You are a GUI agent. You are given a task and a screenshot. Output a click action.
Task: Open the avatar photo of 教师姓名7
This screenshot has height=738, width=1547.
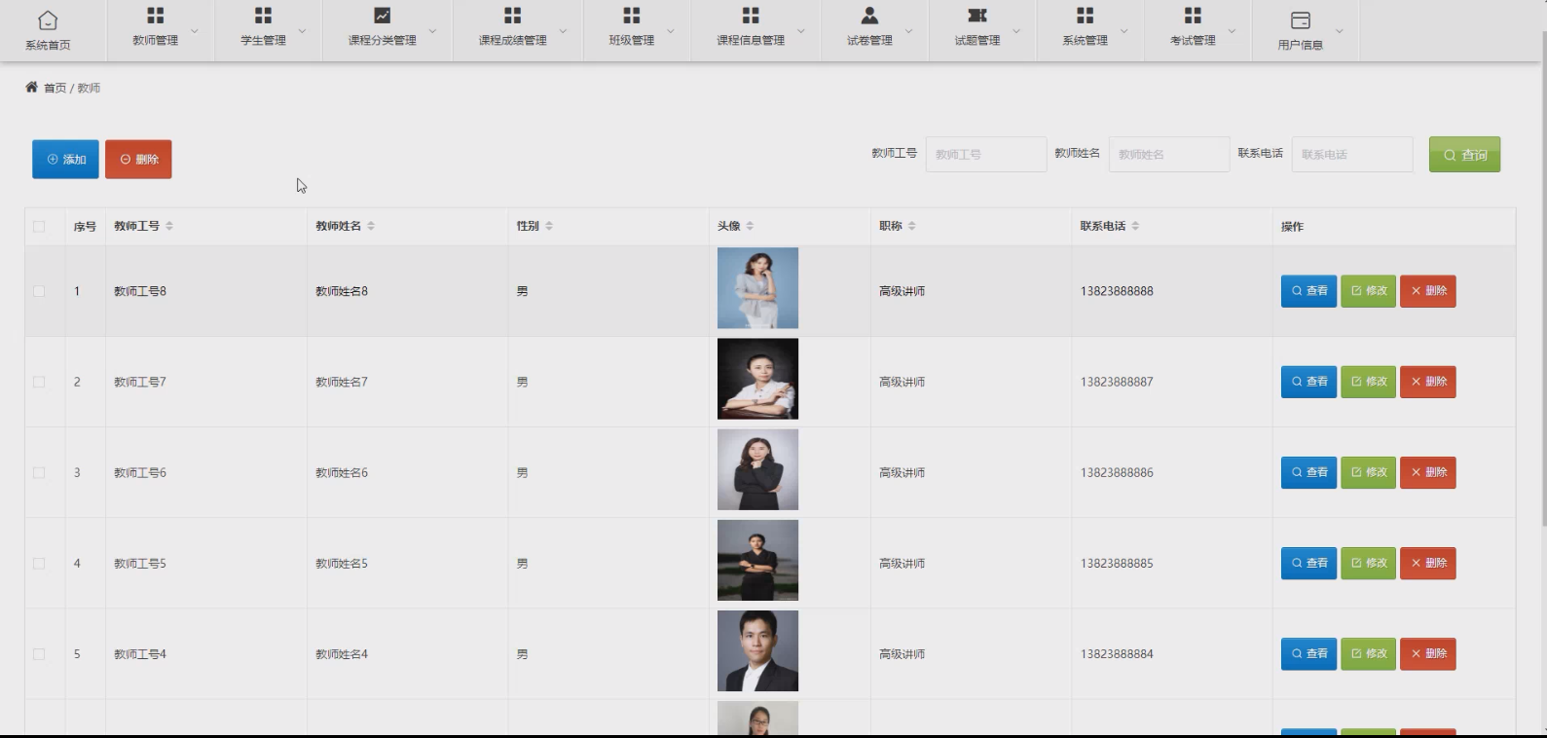pos(757,379)
